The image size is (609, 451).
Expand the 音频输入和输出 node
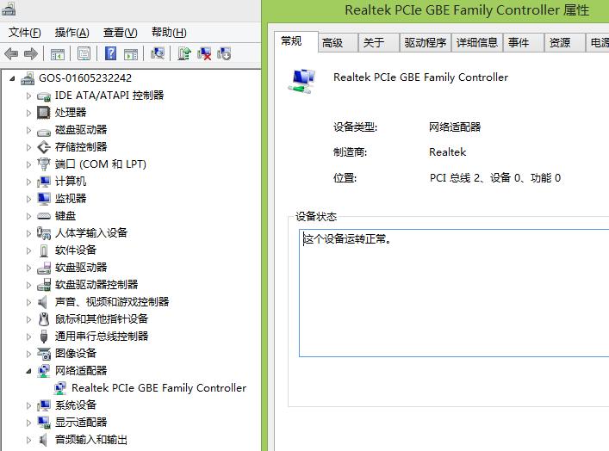point(28,440)
